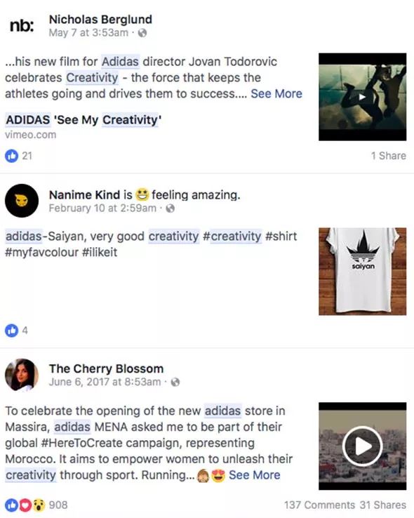Click the heart reaction icon beside 908
This screenshot has width=414, height=518.
click(25, 505)
